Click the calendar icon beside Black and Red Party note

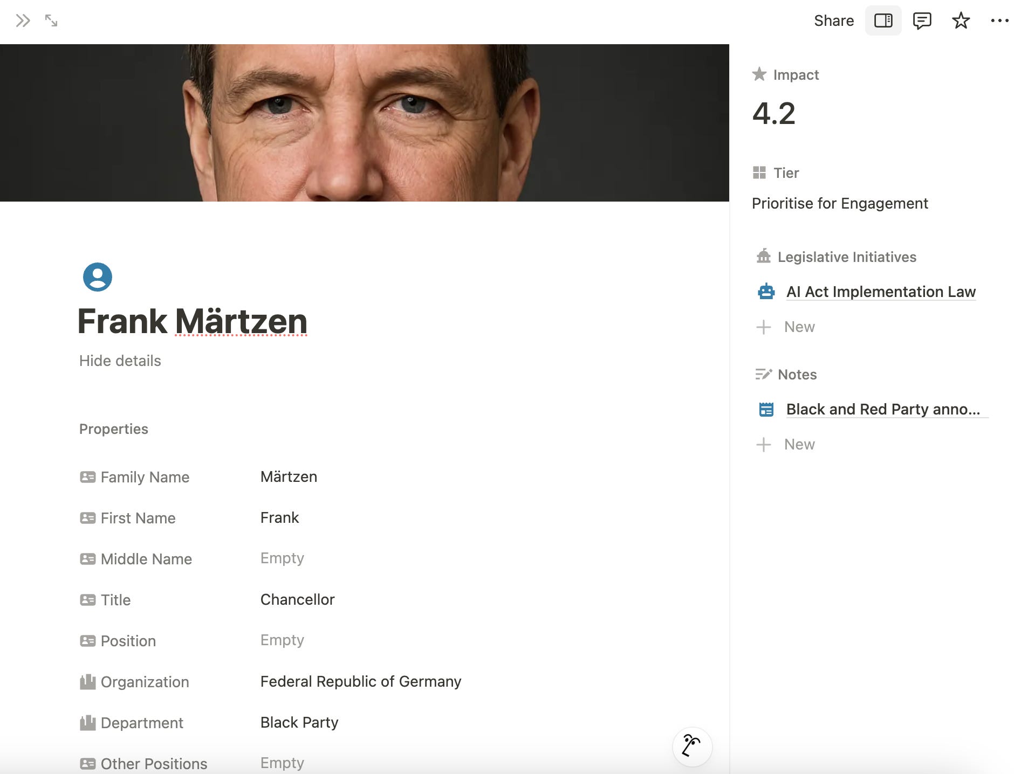click(766, 410)
